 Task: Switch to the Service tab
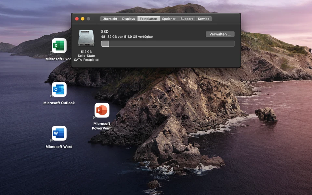pyautogui.click(x=203, y=19)
